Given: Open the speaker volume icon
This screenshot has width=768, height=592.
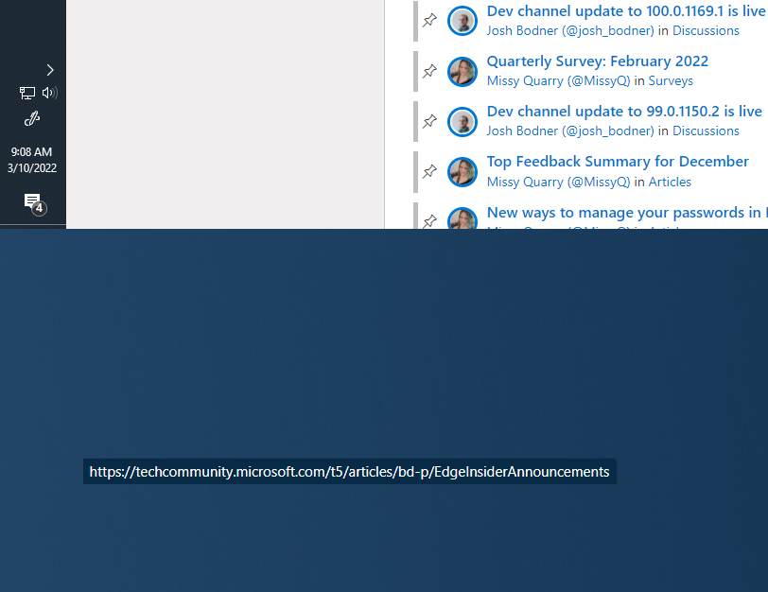Looking at the screenshot, I should [x=48, y=93].
